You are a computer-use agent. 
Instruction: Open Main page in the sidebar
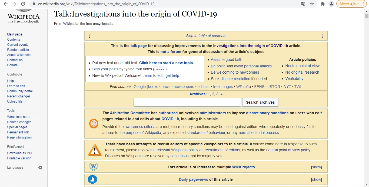point(15,34)
